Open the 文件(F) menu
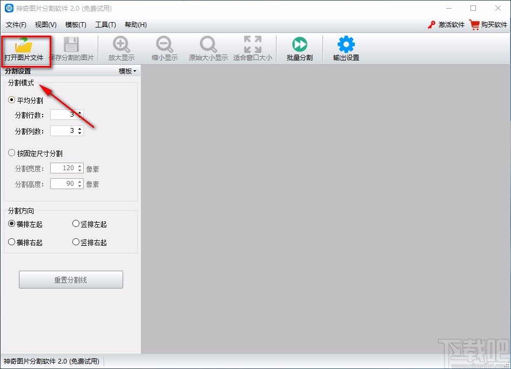This screenshot has width=511, height=369. click(16, 25)
